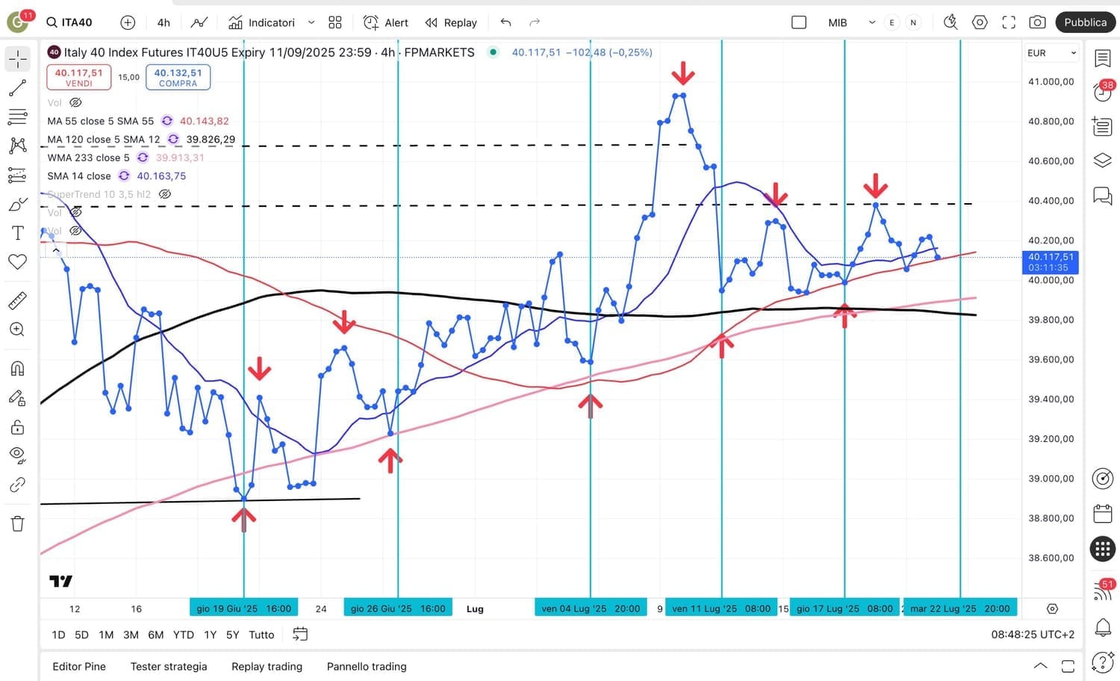Open chart settings gear

980,22
